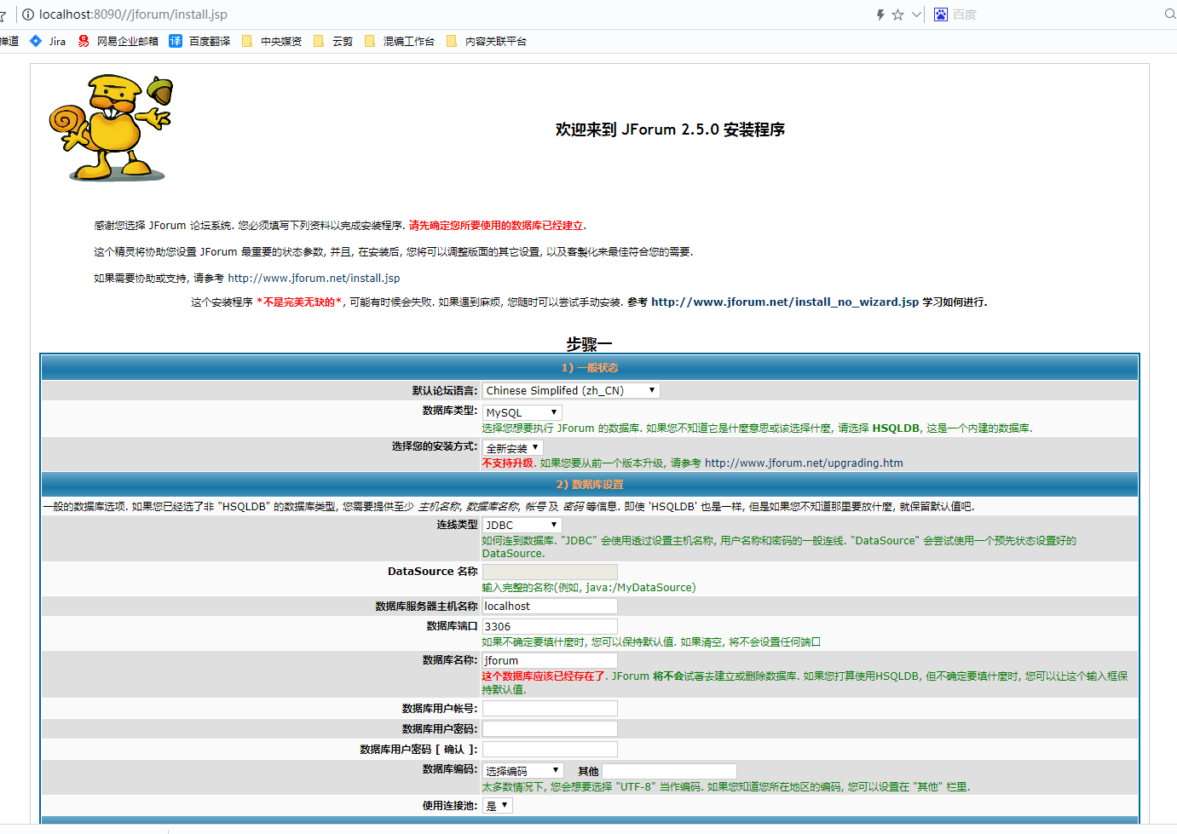
Task: Open the 云剪 bookmark folder
Action: pos(332,41)
